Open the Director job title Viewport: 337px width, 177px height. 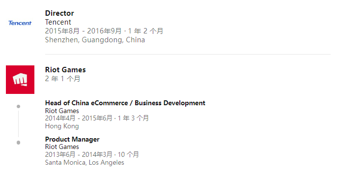click(59, 13)
